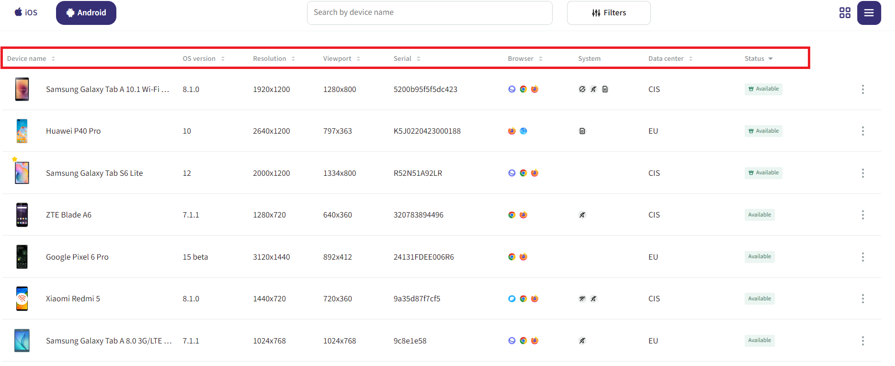Screen dimensions: 895x366
Task: Open Chrome on Samsung Galaxy Tab A 10.1
Action: click(523, 89)
